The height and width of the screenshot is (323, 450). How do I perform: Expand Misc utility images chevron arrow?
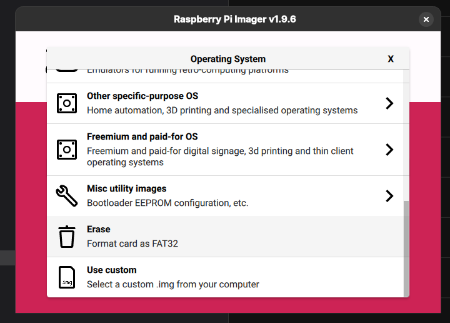389,196
